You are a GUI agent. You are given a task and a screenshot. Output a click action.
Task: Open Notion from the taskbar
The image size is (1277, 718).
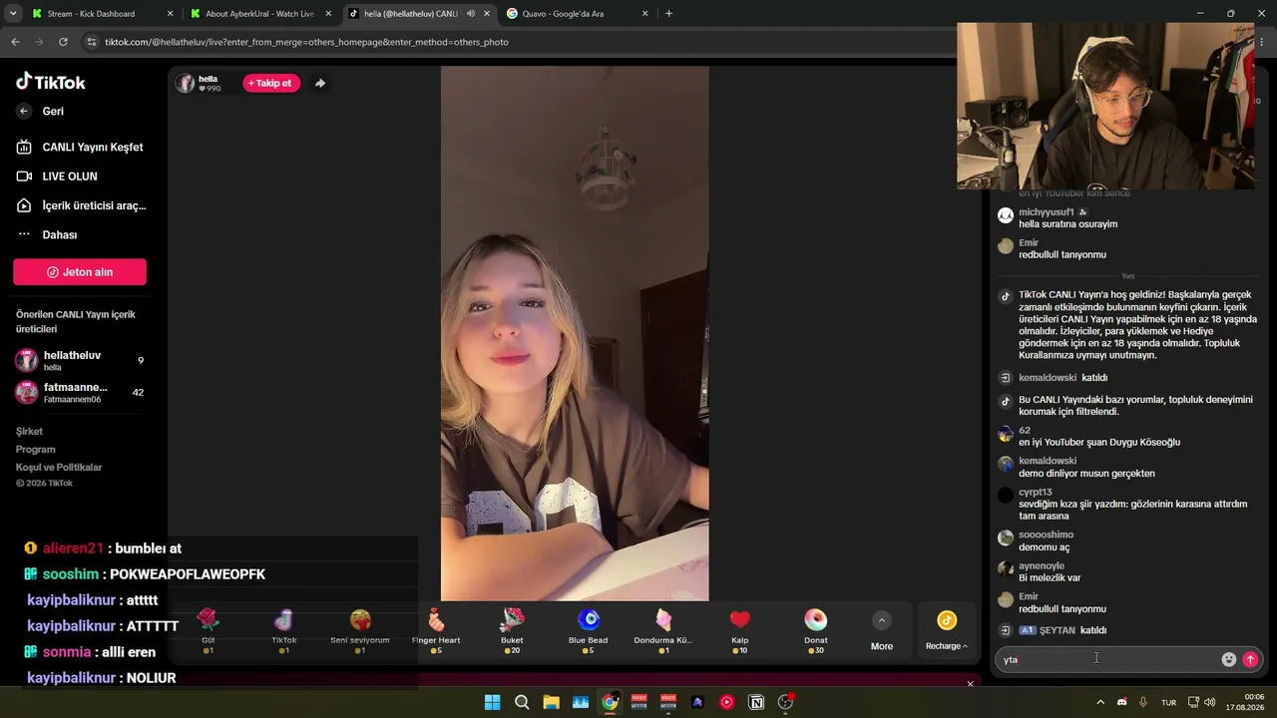(756, 702)
